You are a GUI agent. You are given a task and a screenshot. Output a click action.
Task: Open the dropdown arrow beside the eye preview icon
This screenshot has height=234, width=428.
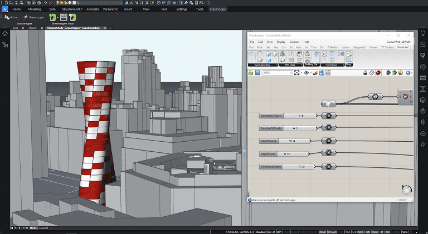310,73
